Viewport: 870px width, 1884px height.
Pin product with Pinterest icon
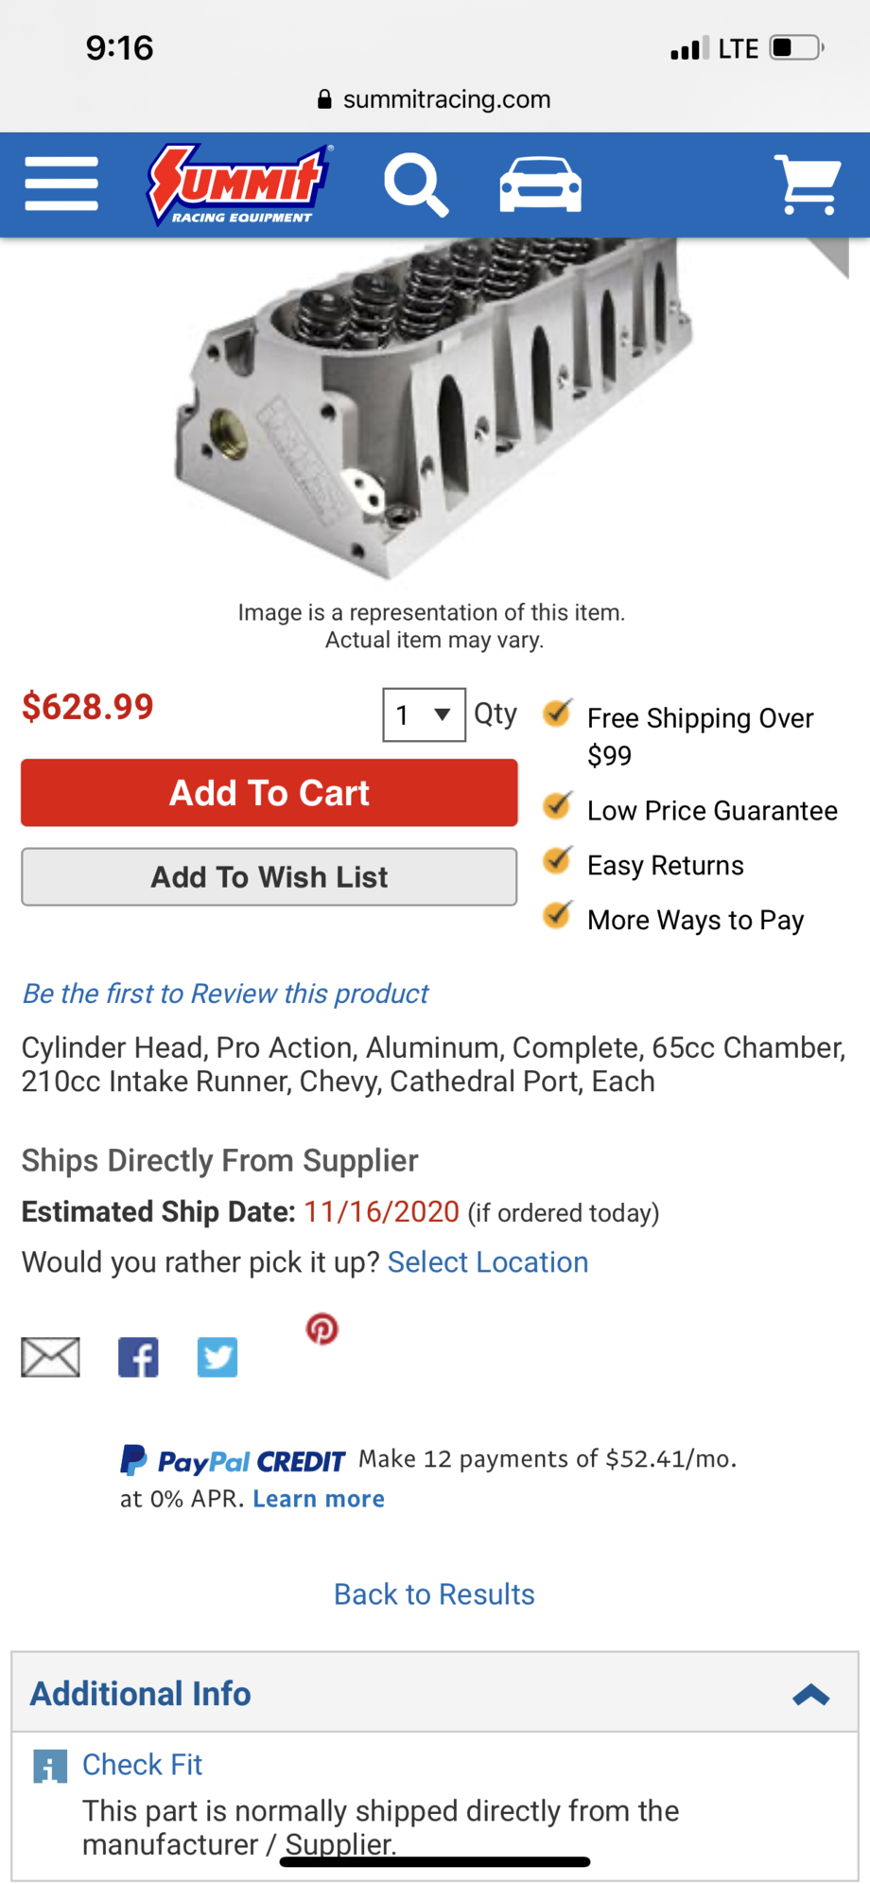[x=322, y=1329]
